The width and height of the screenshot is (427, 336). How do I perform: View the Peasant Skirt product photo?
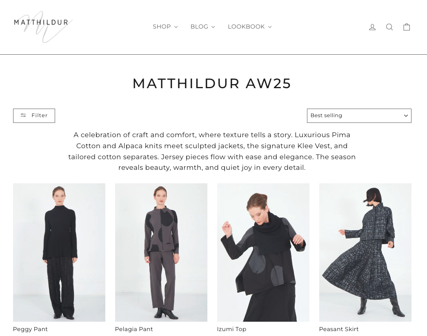click(x=365, y=252)
